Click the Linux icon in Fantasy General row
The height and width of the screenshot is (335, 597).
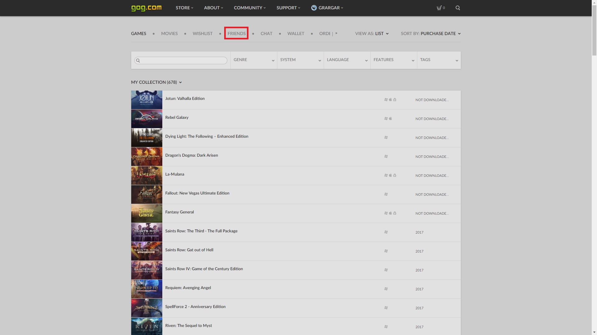395,213
